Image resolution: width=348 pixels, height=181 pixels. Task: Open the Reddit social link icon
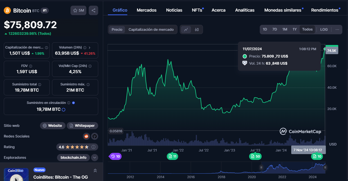[x=86, y=136]
